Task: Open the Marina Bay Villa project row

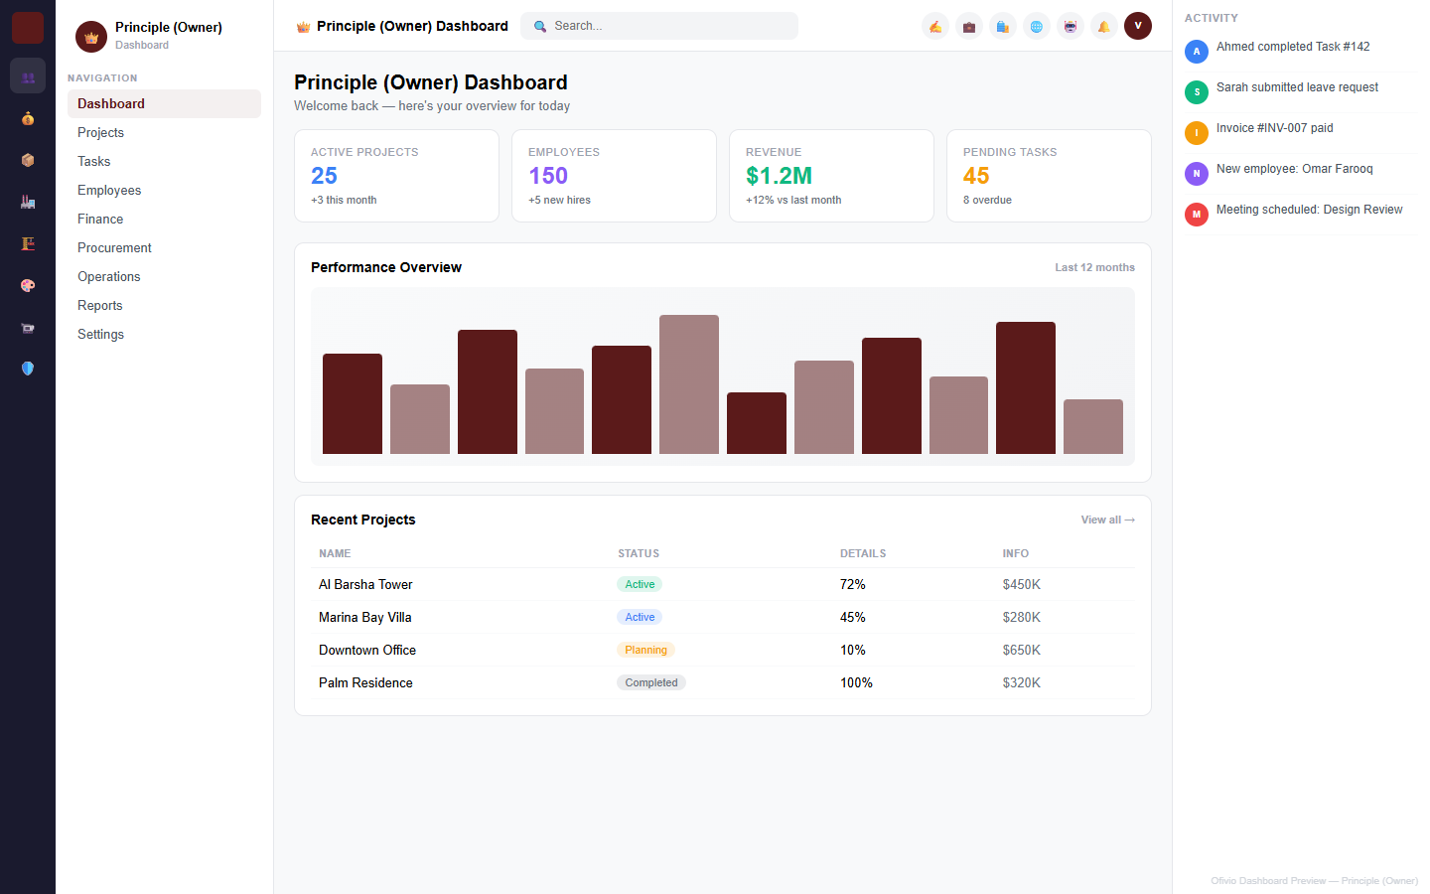Action: tap(723, 617)
